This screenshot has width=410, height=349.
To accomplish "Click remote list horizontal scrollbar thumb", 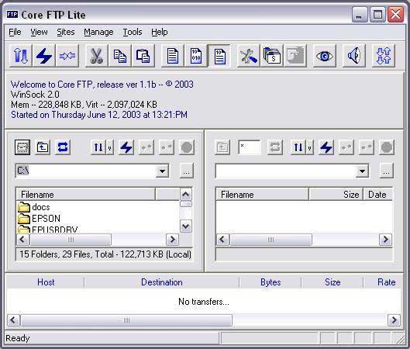I will 270,239.
